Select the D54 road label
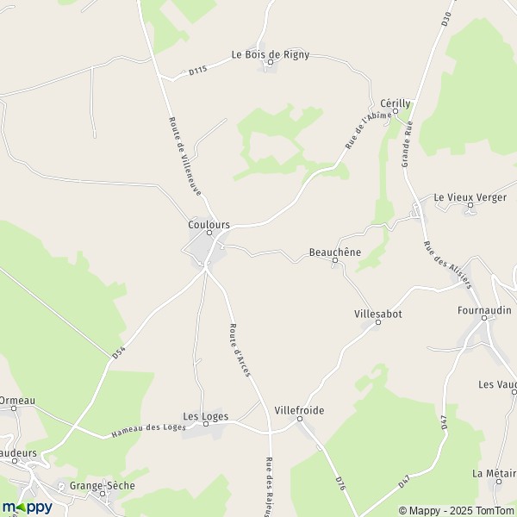The width and height of the screenshot is (517, 517). [119, 352]
